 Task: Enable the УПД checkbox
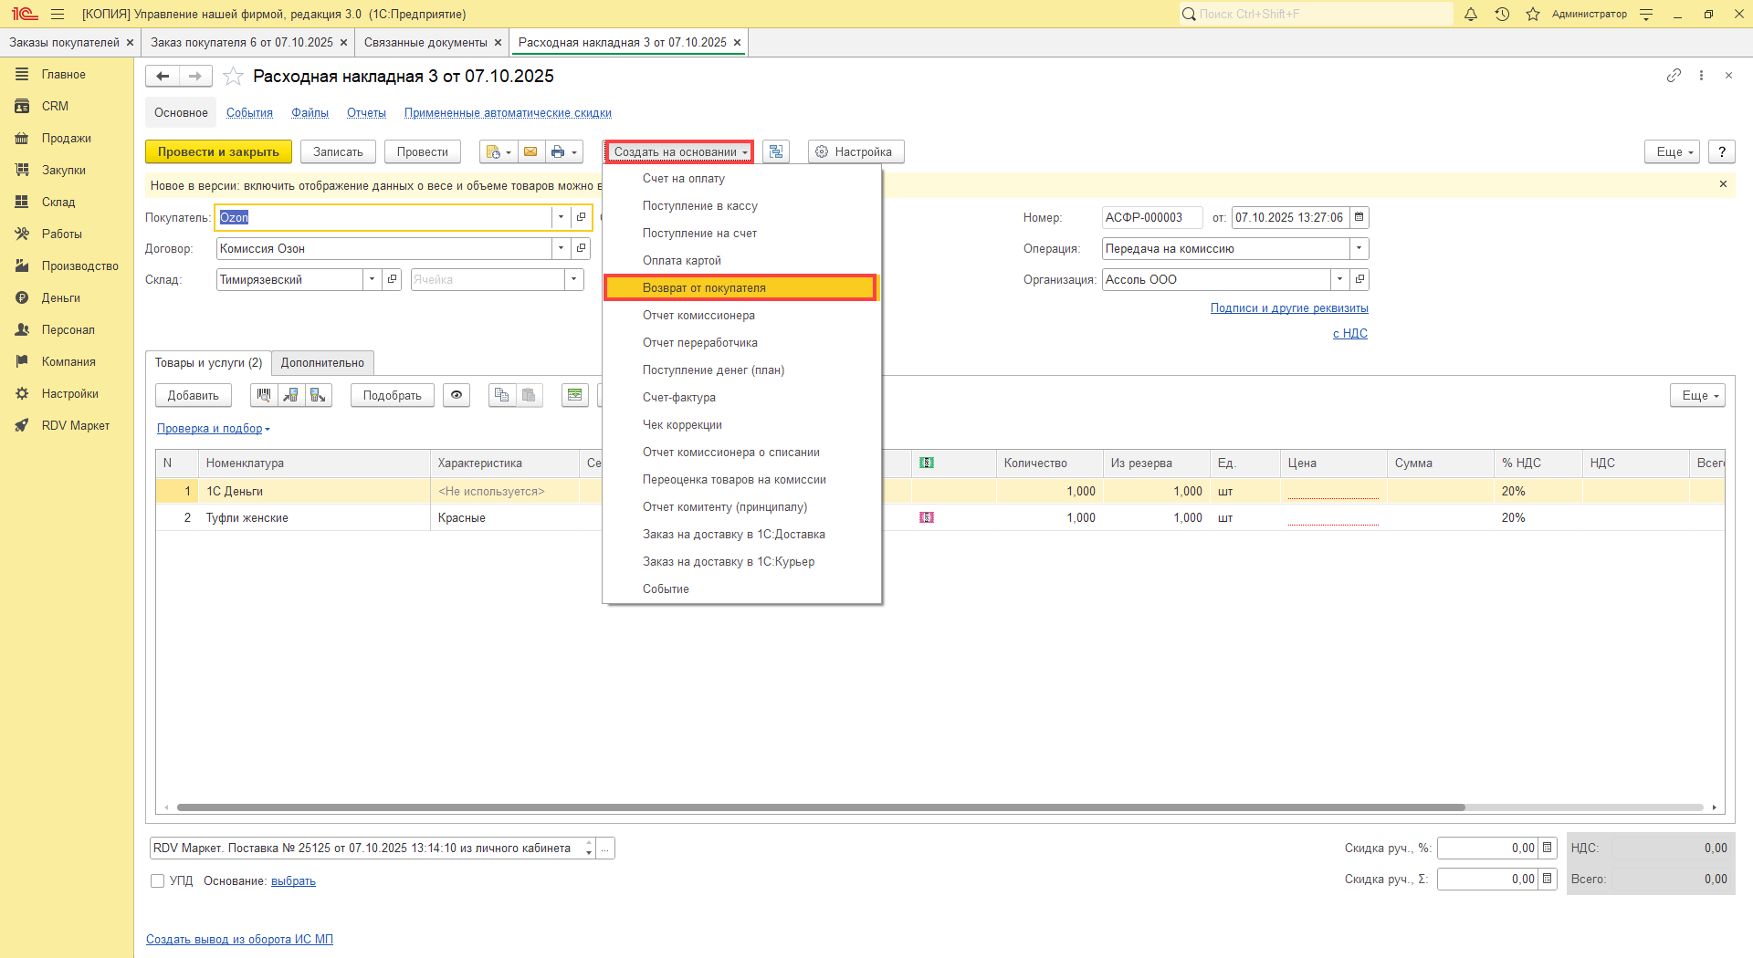coord(158,881)
